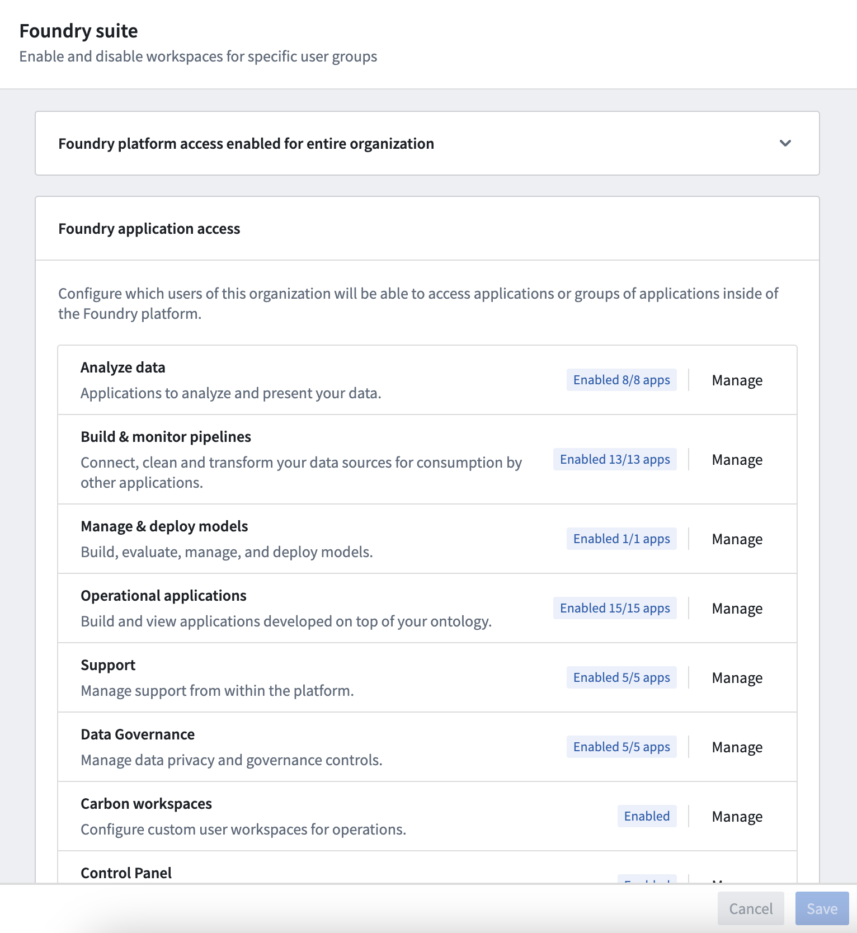857x933 pixels.
Task: Click the Enabled 13/13 apps badge
Action: (615, 459)
